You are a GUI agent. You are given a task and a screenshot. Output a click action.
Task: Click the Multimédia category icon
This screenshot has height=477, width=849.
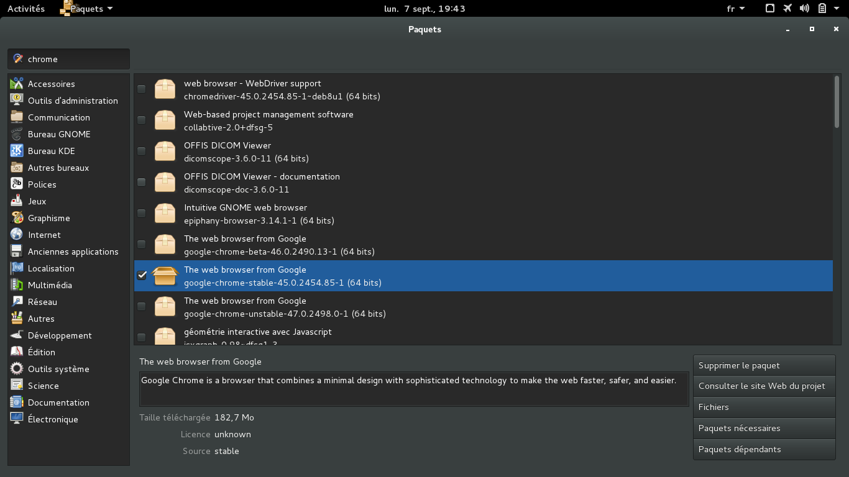17,285
